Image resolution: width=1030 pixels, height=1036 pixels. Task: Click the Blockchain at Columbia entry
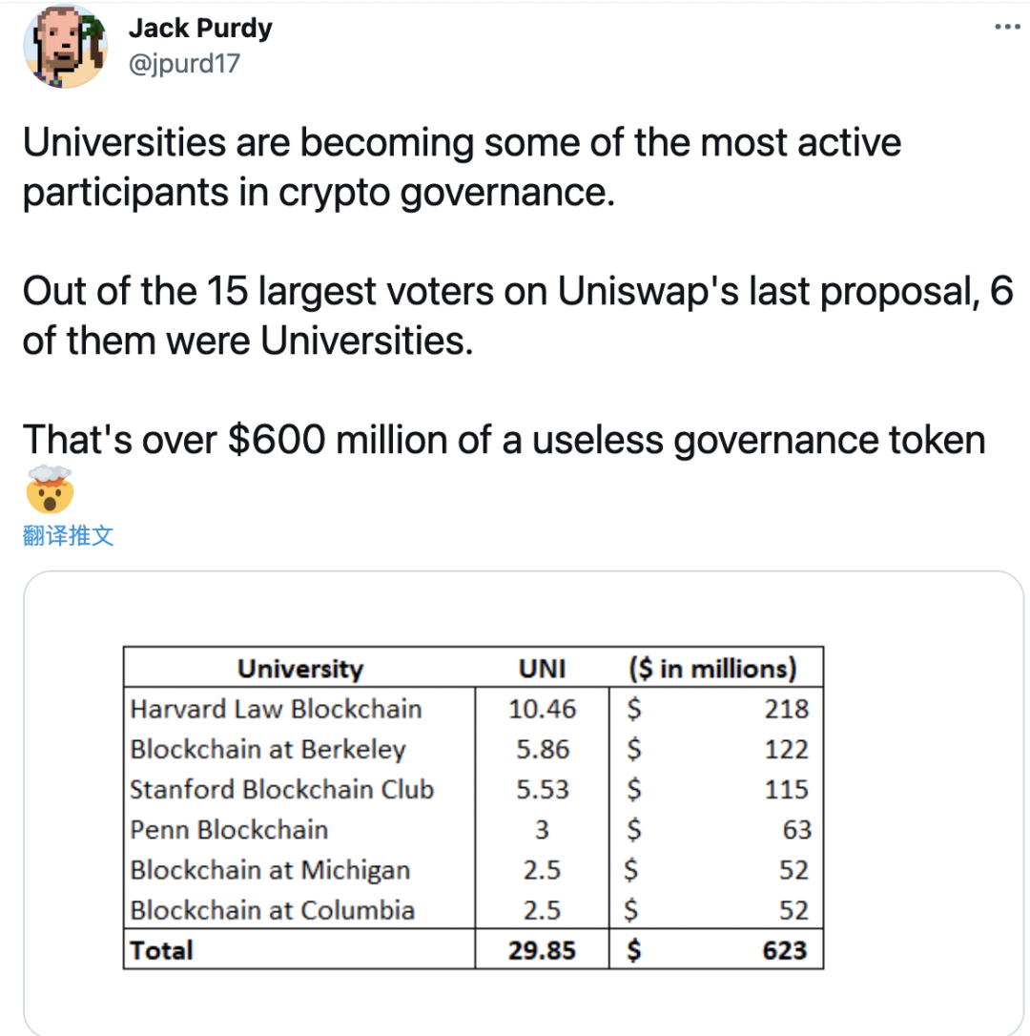(x=272, y=910)
